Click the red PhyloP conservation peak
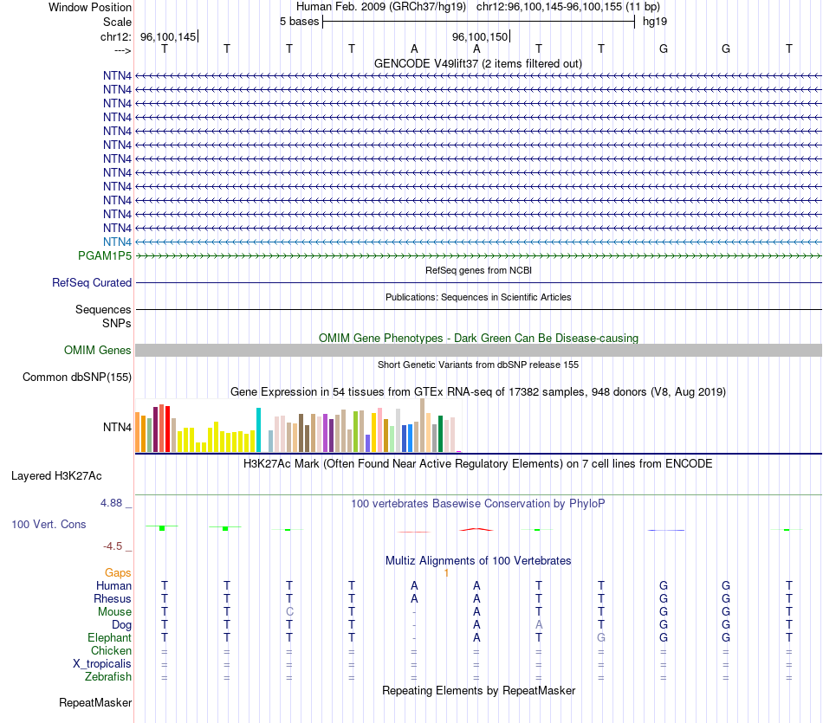Image resolution: width=823 pixels, height=723 pixels. 476,529
